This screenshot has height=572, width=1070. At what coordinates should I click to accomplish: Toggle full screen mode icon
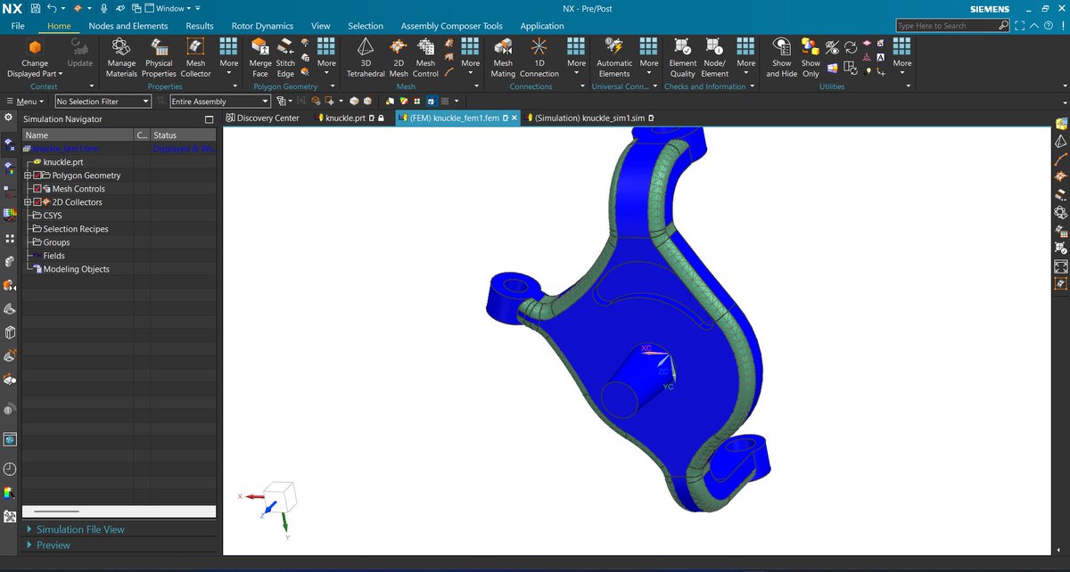pyautogui.click(x=1018, y=26)
